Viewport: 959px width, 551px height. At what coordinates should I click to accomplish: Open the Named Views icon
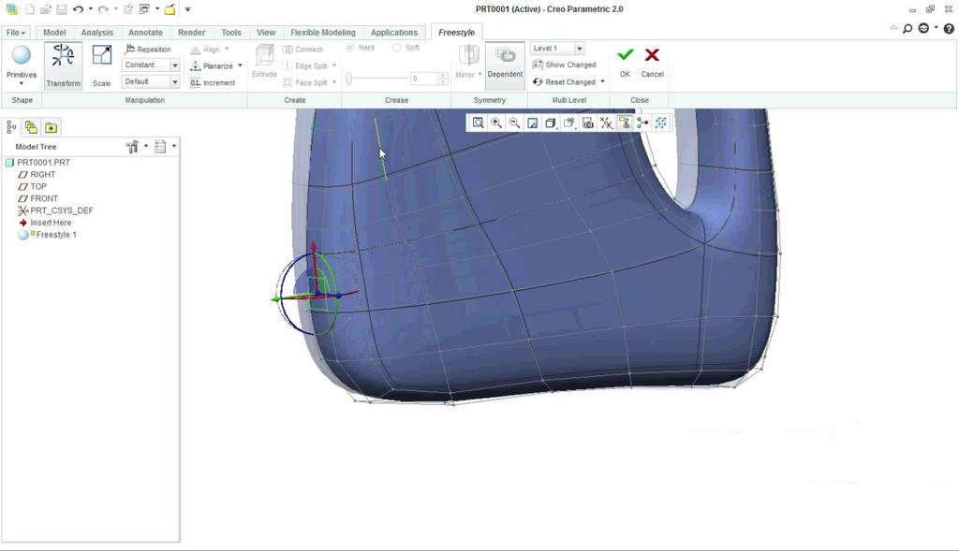coord(569,123)
